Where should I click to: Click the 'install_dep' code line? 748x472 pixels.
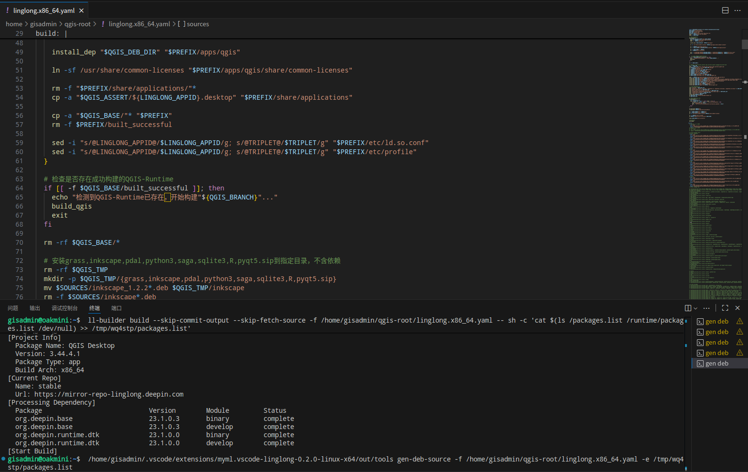pyautogui.click(x=146, y=52)
